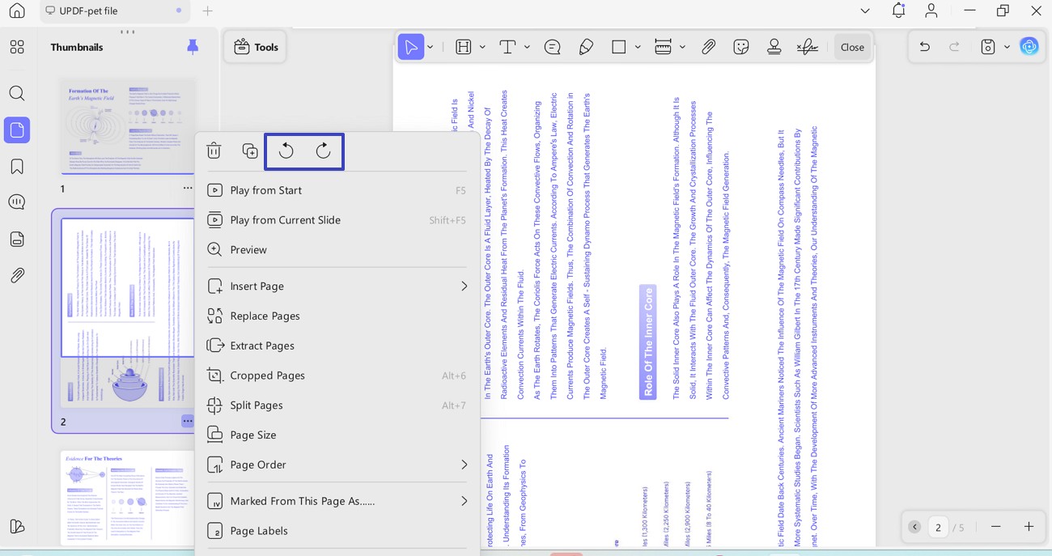The image size is (1052, 556).
Task: Select the stamp tool
Action: (x=774, y=47)
